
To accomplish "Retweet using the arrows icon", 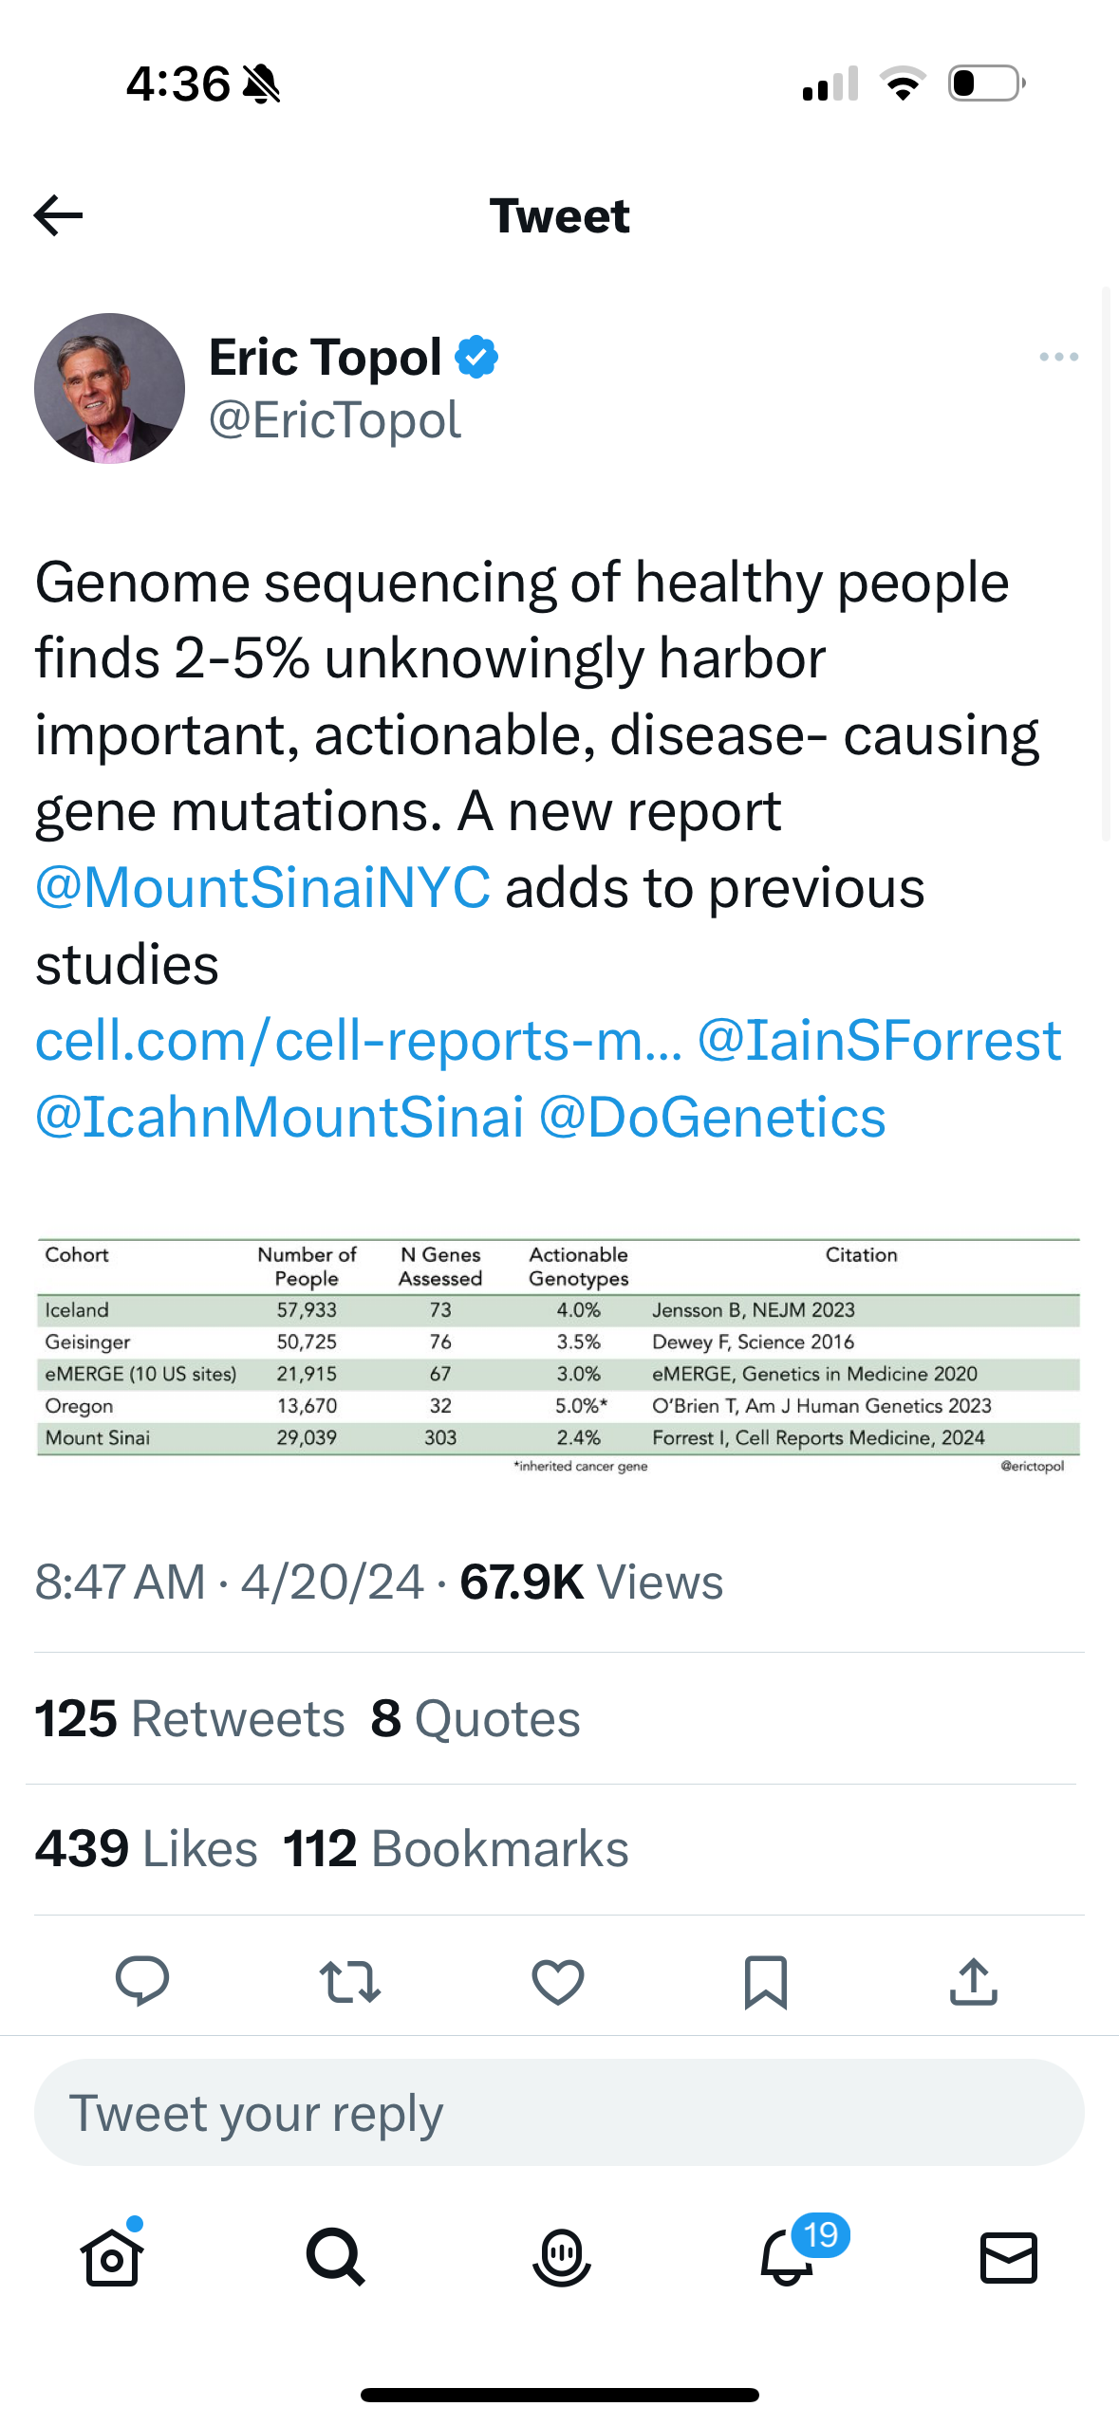I will click(x=350, y=1982).
